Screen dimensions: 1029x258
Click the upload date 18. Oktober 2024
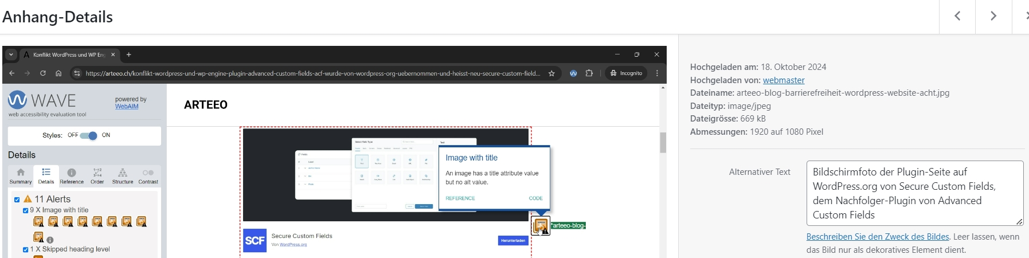tap(793, 67)
